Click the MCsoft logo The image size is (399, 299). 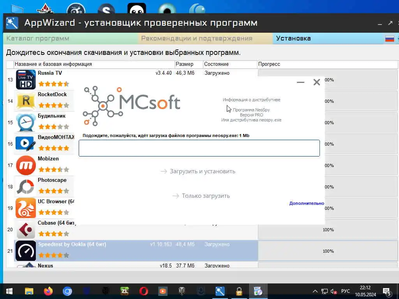point(132,106)
